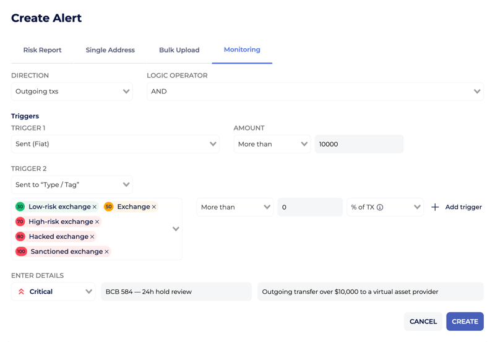
Task: Click the High-risk exchange tag label
Action: coord(61,221)
